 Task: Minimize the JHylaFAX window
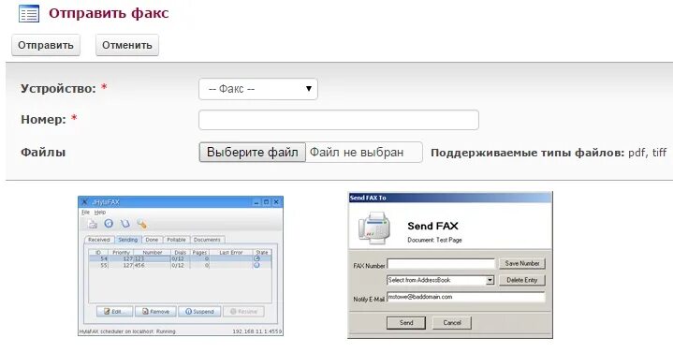(x=256, y=202)
